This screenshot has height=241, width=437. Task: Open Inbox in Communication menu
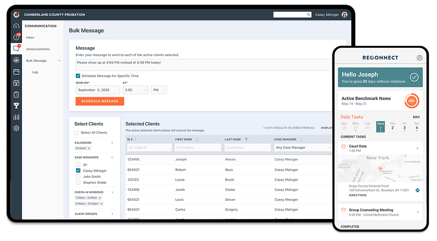[30, 37]
